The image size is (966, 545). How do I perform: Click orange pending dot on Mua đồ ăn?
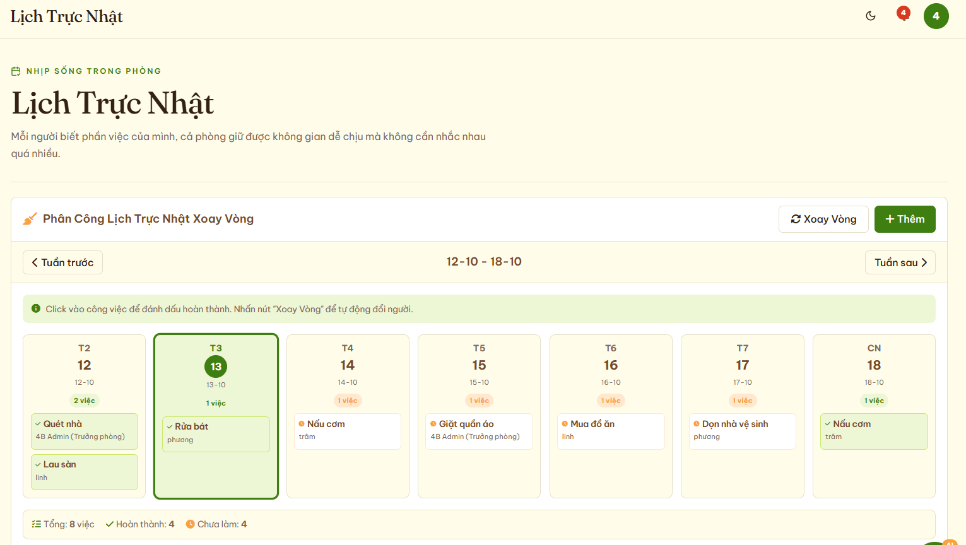click(x=565, y=424)
